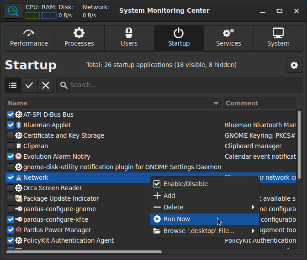Switch to the Services tab

click(229, 38)
